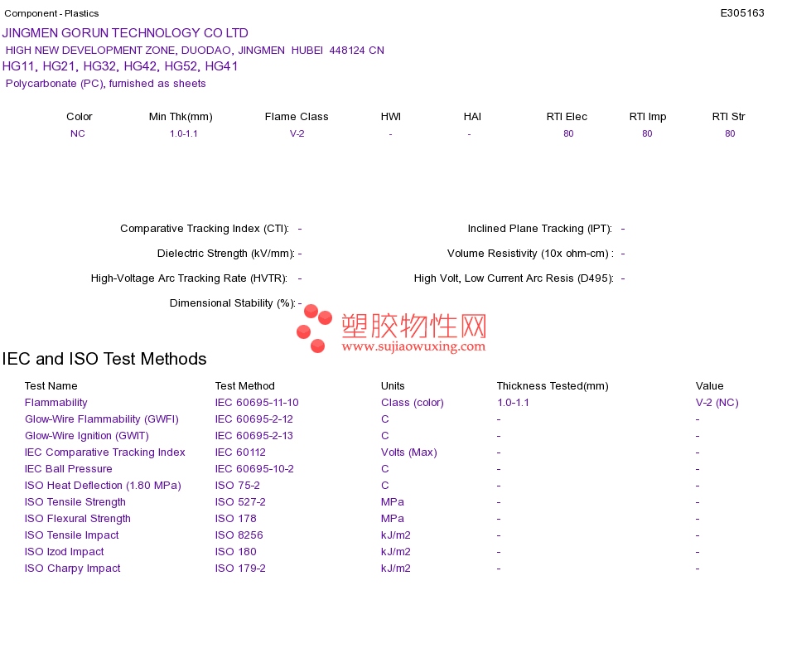Click the IEC 60695-2-13 test method
Screen dimensions: 787x663
[254, 435]
